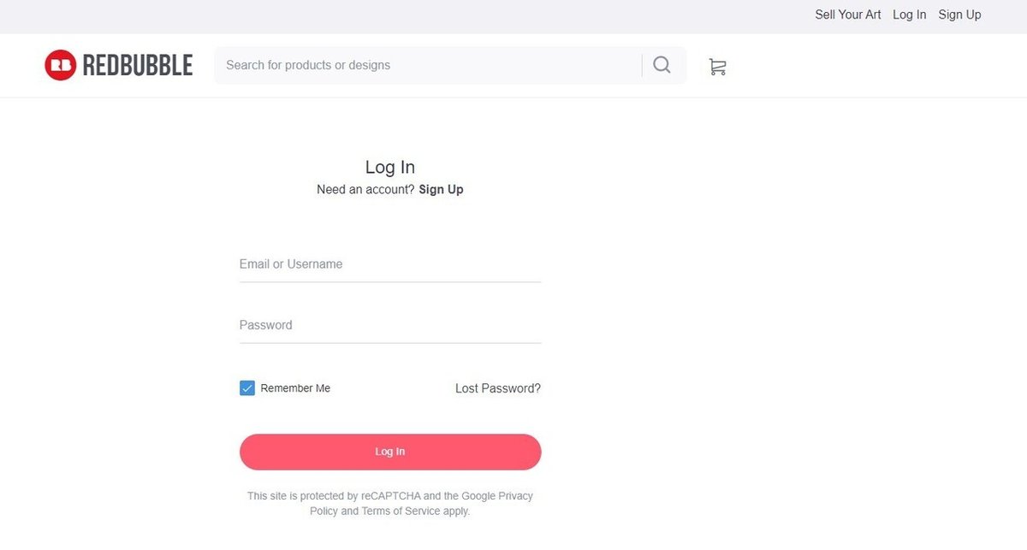Click the Email or Username field
1027x550 pixels.
(390, 264)
